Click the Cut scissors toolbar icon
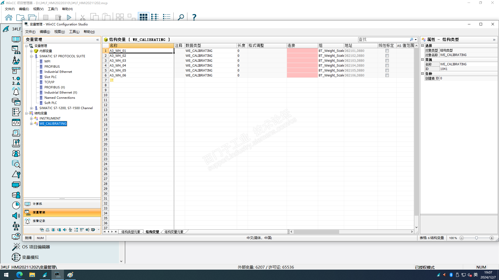The width and height of the screenshot is (499, 280). [x=83, y=17]
